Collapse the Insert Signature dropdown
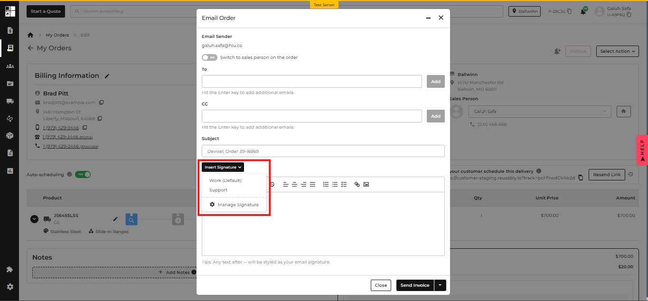Viewport: 648px width, 301px height. click(x=223, y=167)
